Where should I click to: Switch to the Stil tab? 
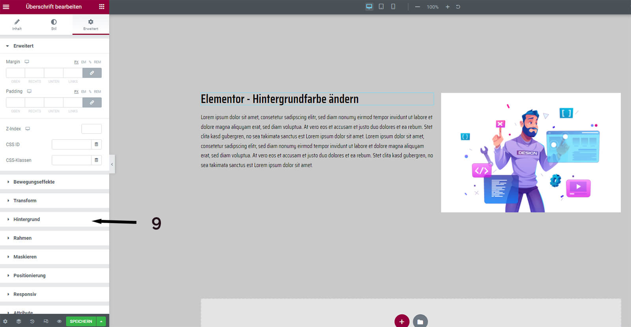(x=54, y=24)
